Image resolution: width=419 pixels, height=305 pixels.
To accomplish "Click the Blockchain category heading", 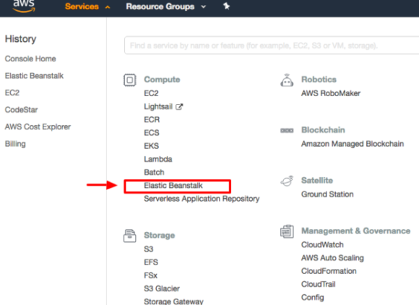I will click(323, 130).
